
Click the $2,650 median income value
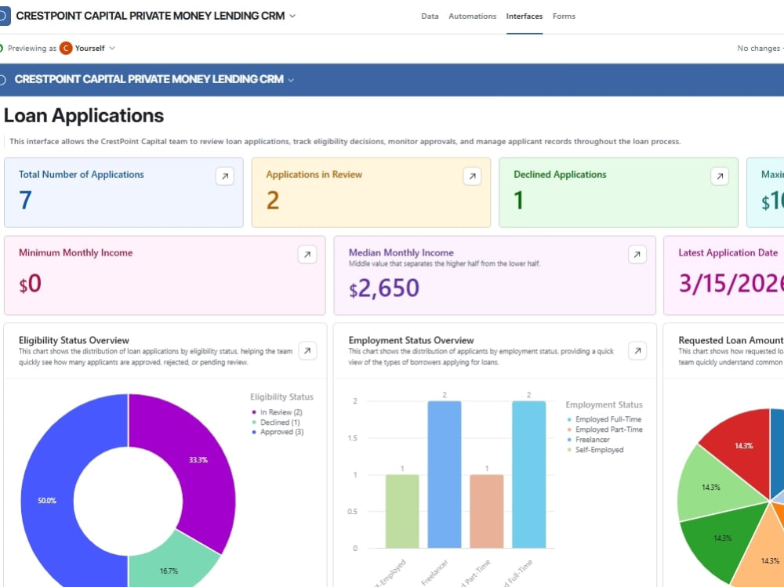(x=384, y=288)
